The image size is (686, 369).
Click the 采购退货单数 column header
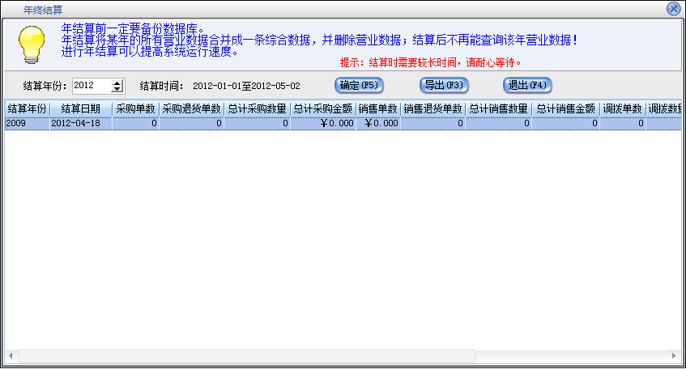coord(191,108)
